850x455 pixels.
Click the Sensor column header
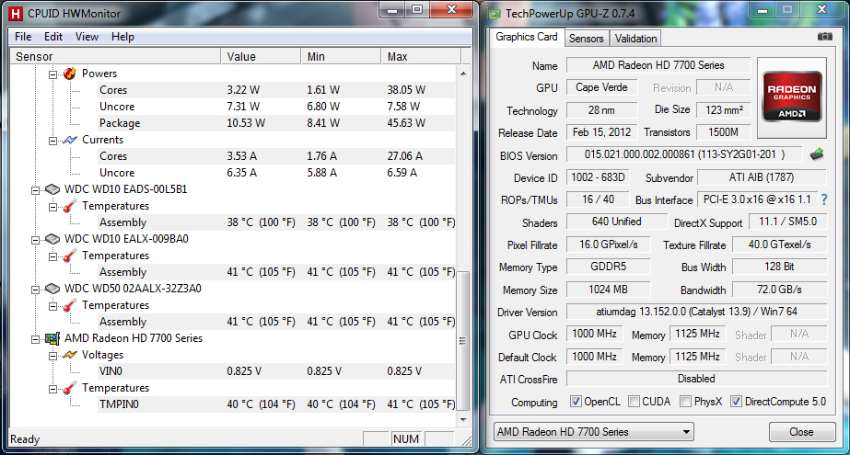[115, 56]
